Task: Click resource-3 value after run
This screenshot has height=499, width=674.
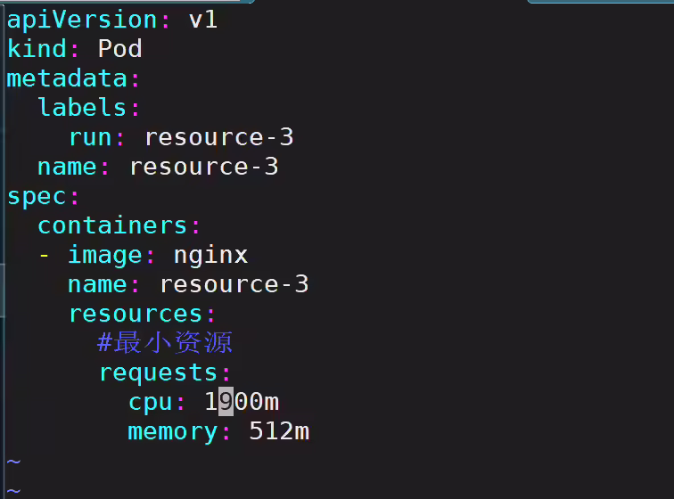Action: 219,137
